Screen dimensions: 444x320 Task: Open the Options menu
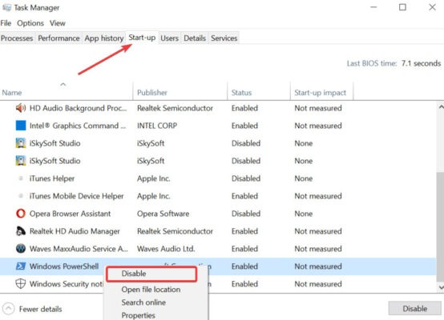(x=30, y=23)
